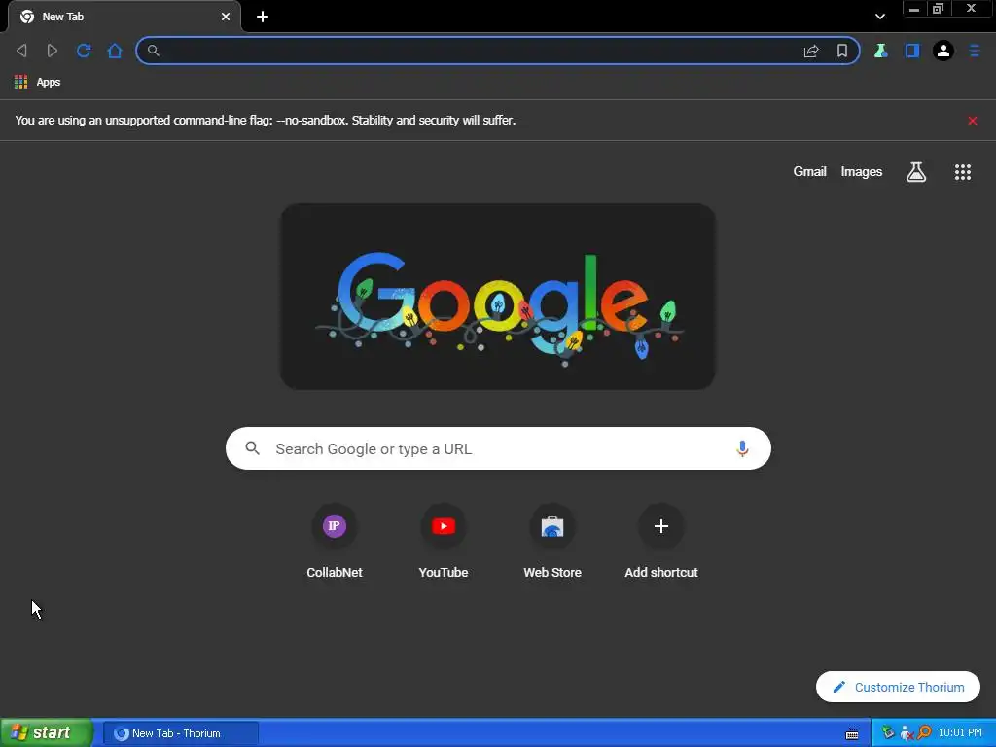Click the search magnifier in Google box
Viewport: 996px width, 747px height.
click(x=252, y=448)
